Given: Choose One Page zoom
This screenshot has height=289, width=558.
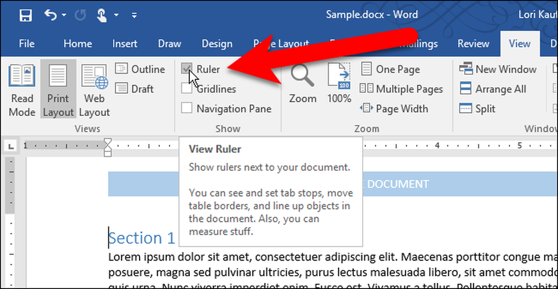Looking at the screenshot, I should (x=391, y=69).
